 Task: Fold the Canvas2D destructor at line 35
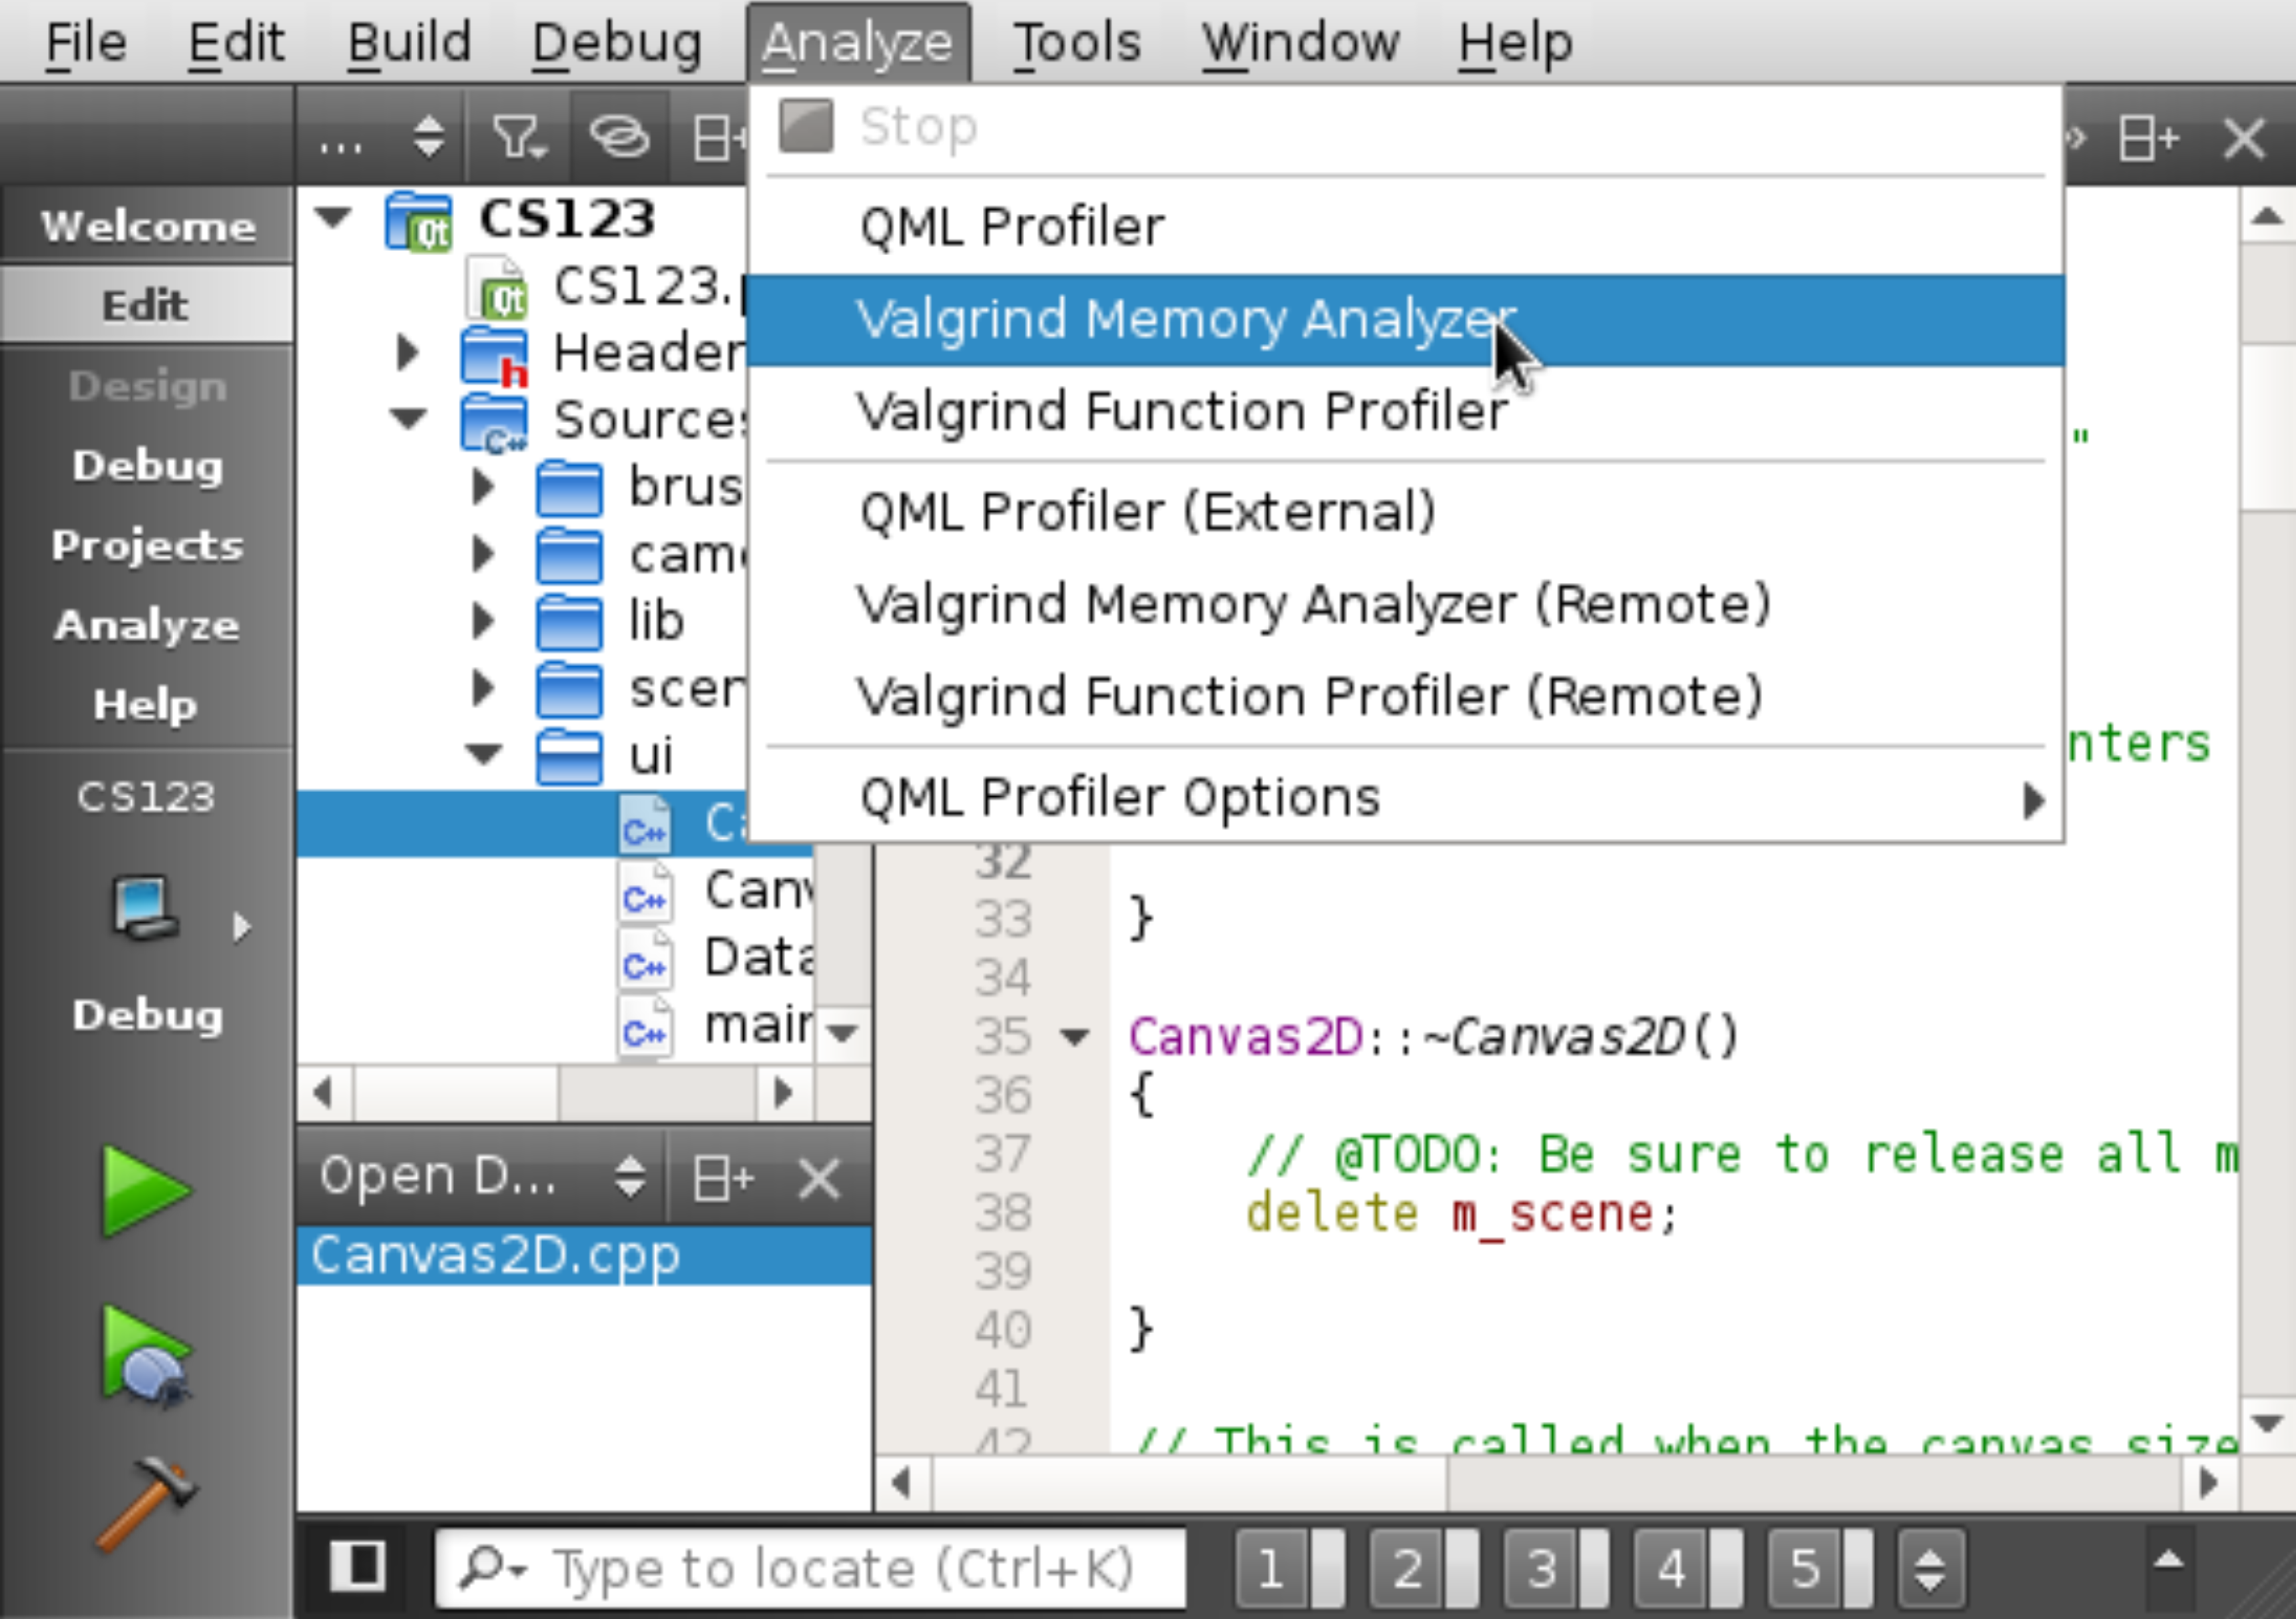pyautogui.click(x=1075, y=1037)
